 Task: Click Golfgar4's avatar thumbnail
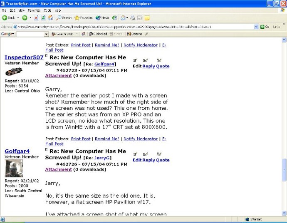coord(14,168)
